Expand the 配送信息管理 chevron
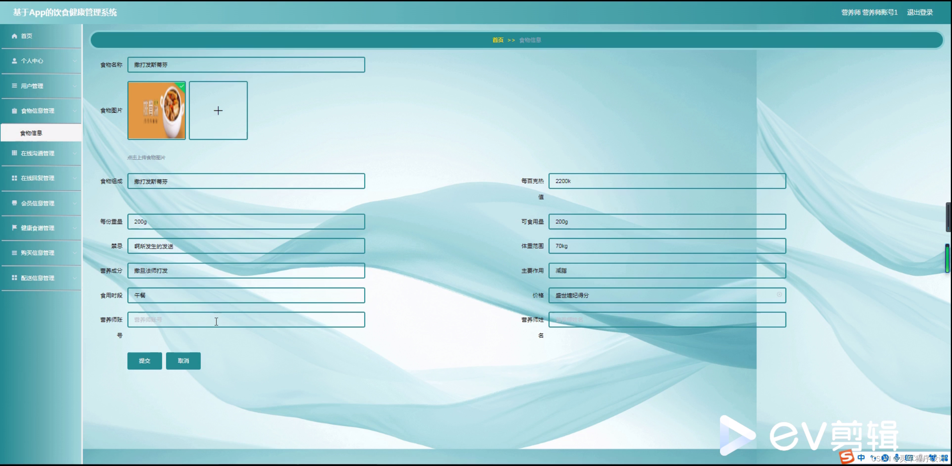The width and height of the screenshot is (952, 466). (x=74, y=278)
